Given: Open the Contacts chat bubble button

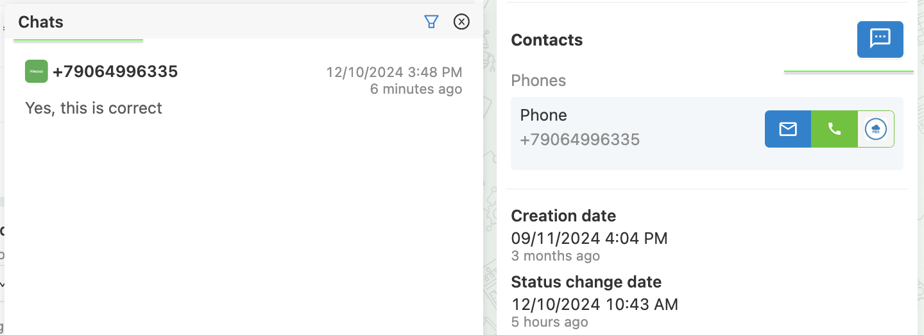Looking at the screenshot, I should tap(880, 39).
